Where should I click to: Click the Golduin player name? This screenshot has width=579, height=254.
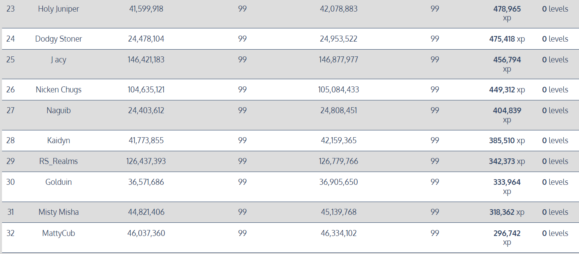coord(59,182)
